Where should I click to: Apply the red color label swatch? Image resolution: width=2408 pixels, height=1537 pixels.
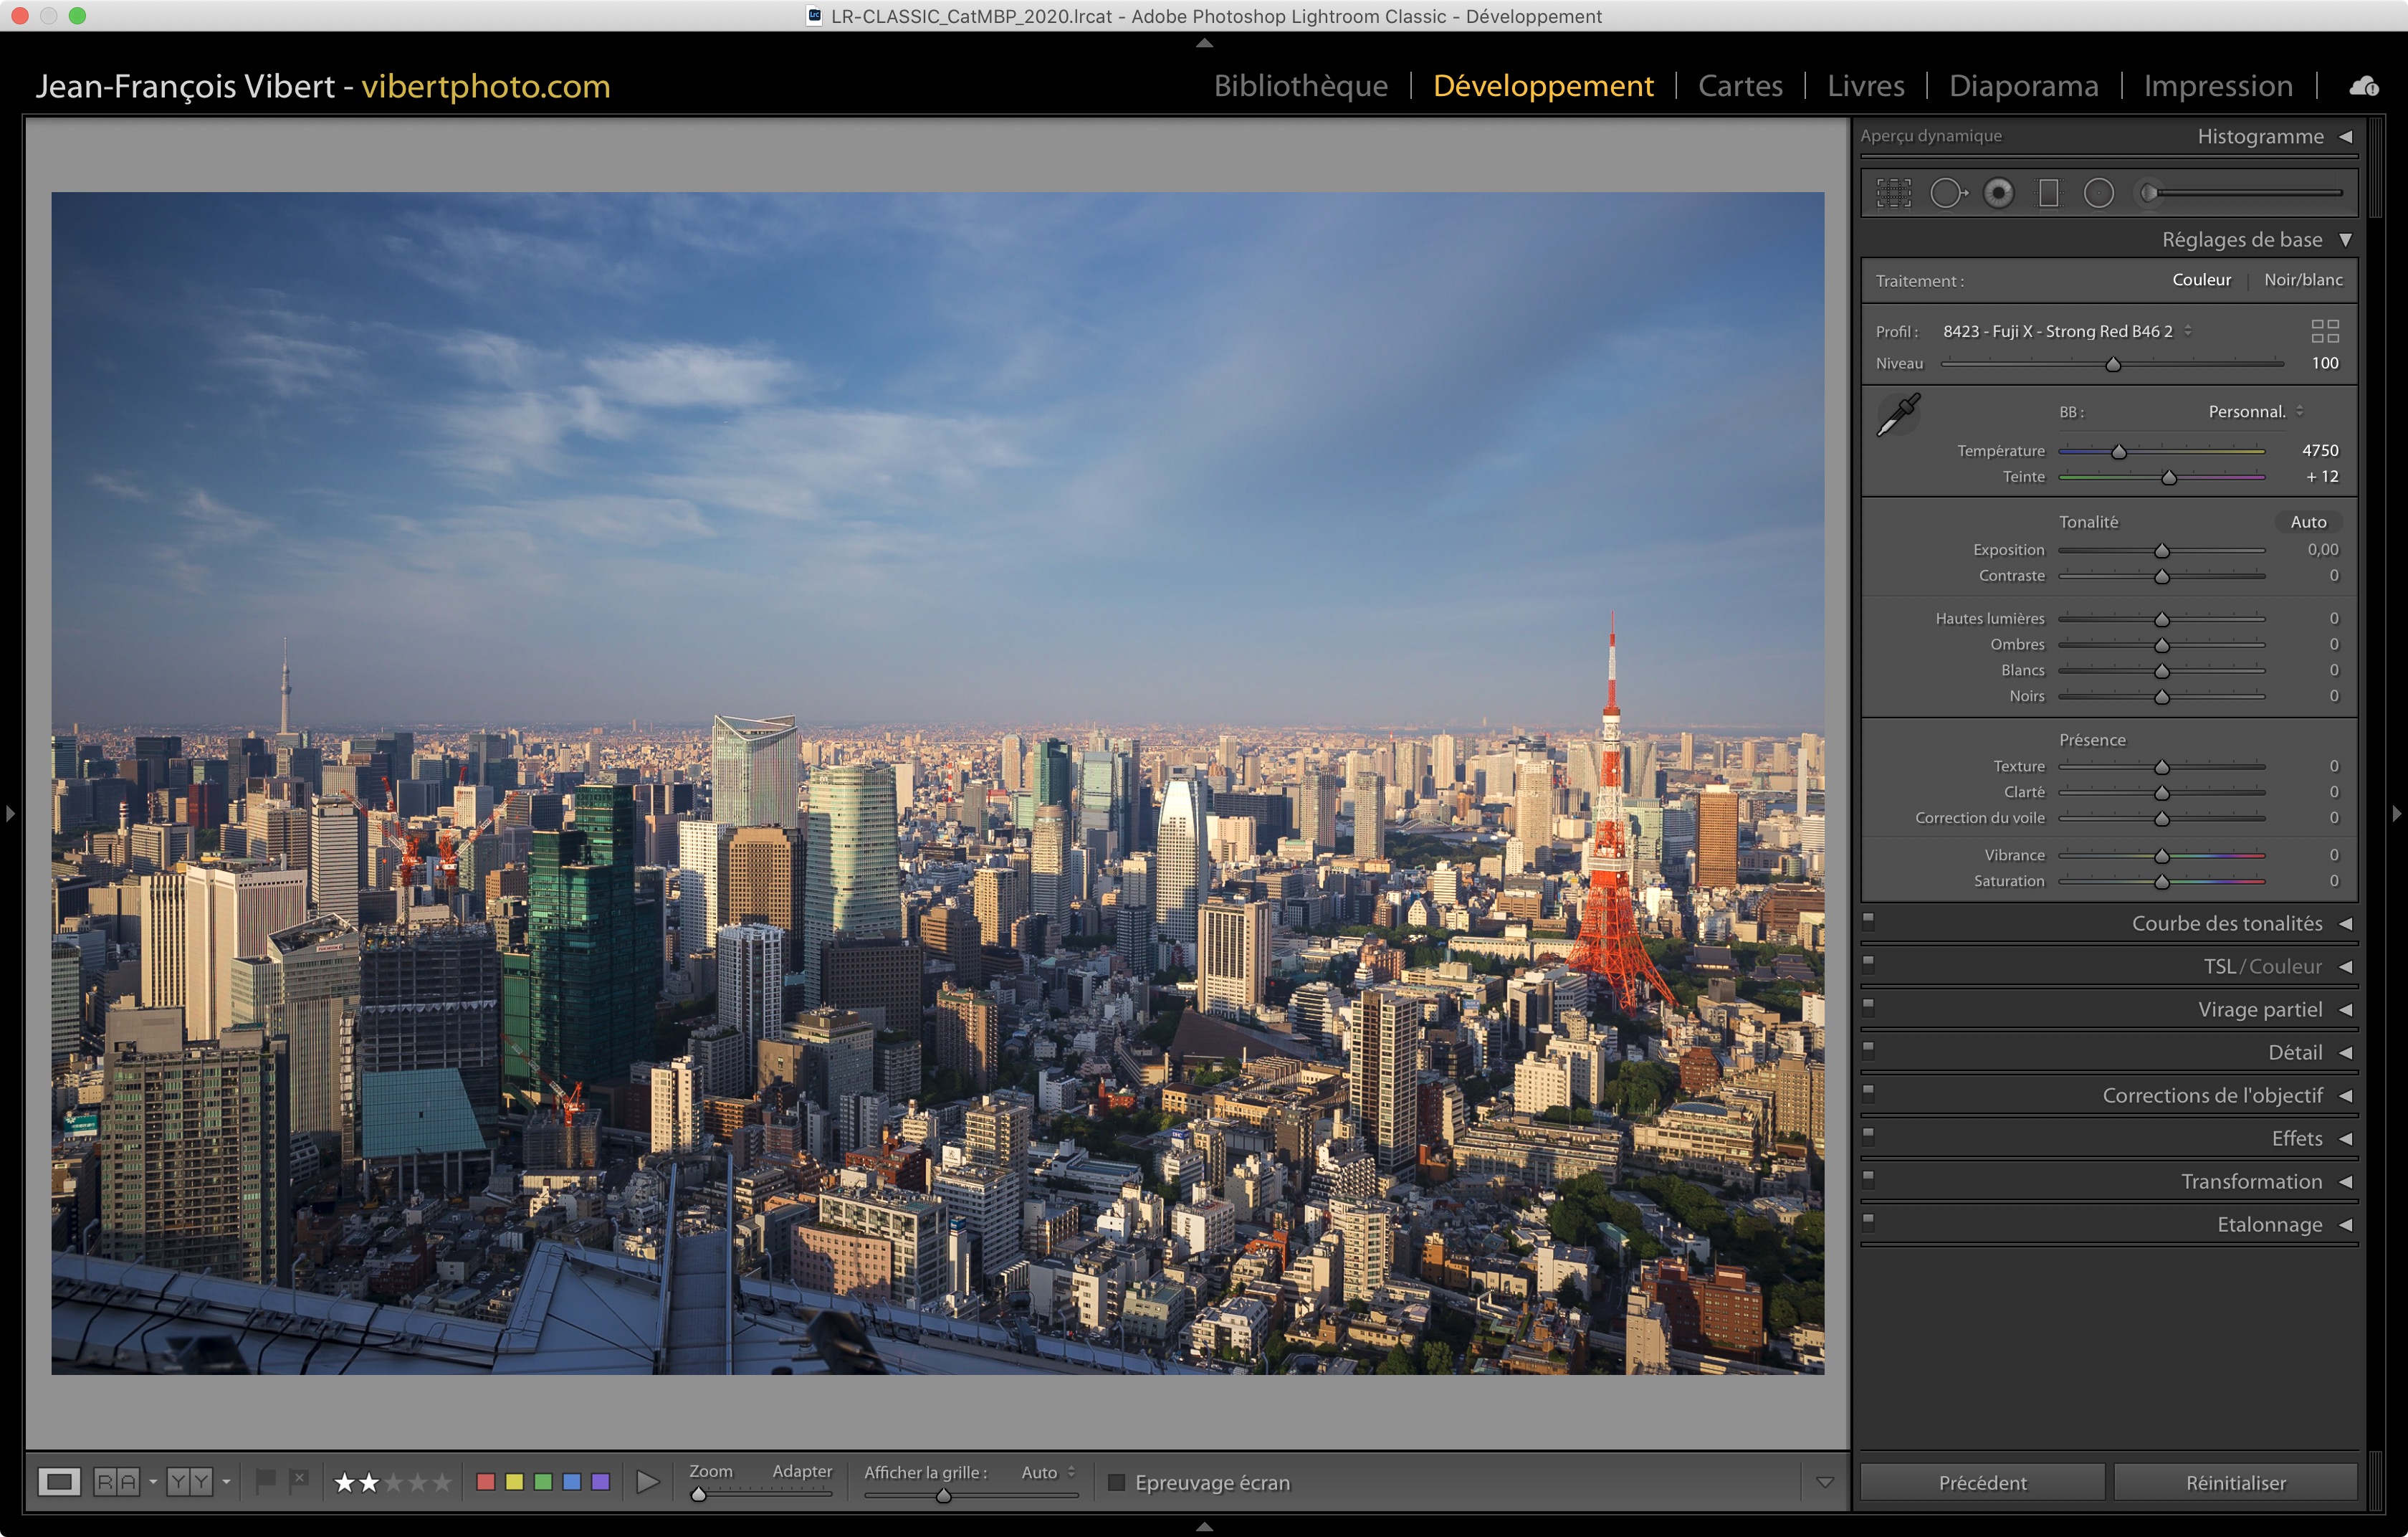click(486, 1482)
